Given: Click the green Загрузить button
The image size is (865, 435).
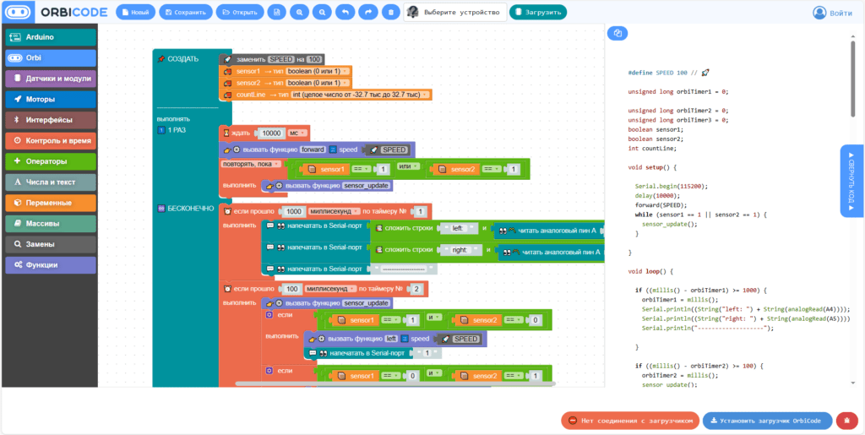Looking at the screenshot, I should click(538, 12).
